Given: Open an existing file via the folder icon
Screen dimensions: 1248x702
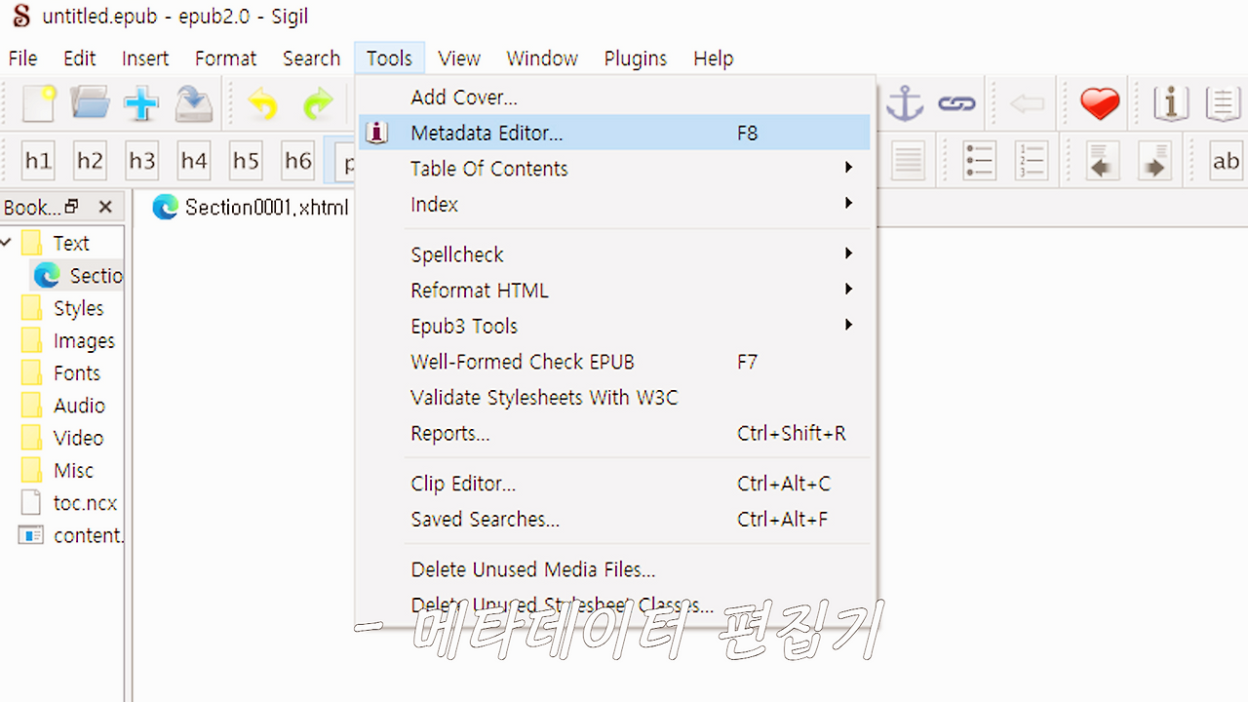Looking at the screenshot, I should [x=90, y=102].
